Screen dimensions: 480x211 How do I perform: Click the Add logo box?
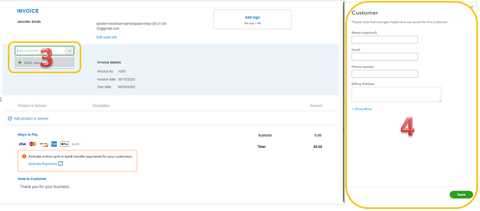coord(253,19)
